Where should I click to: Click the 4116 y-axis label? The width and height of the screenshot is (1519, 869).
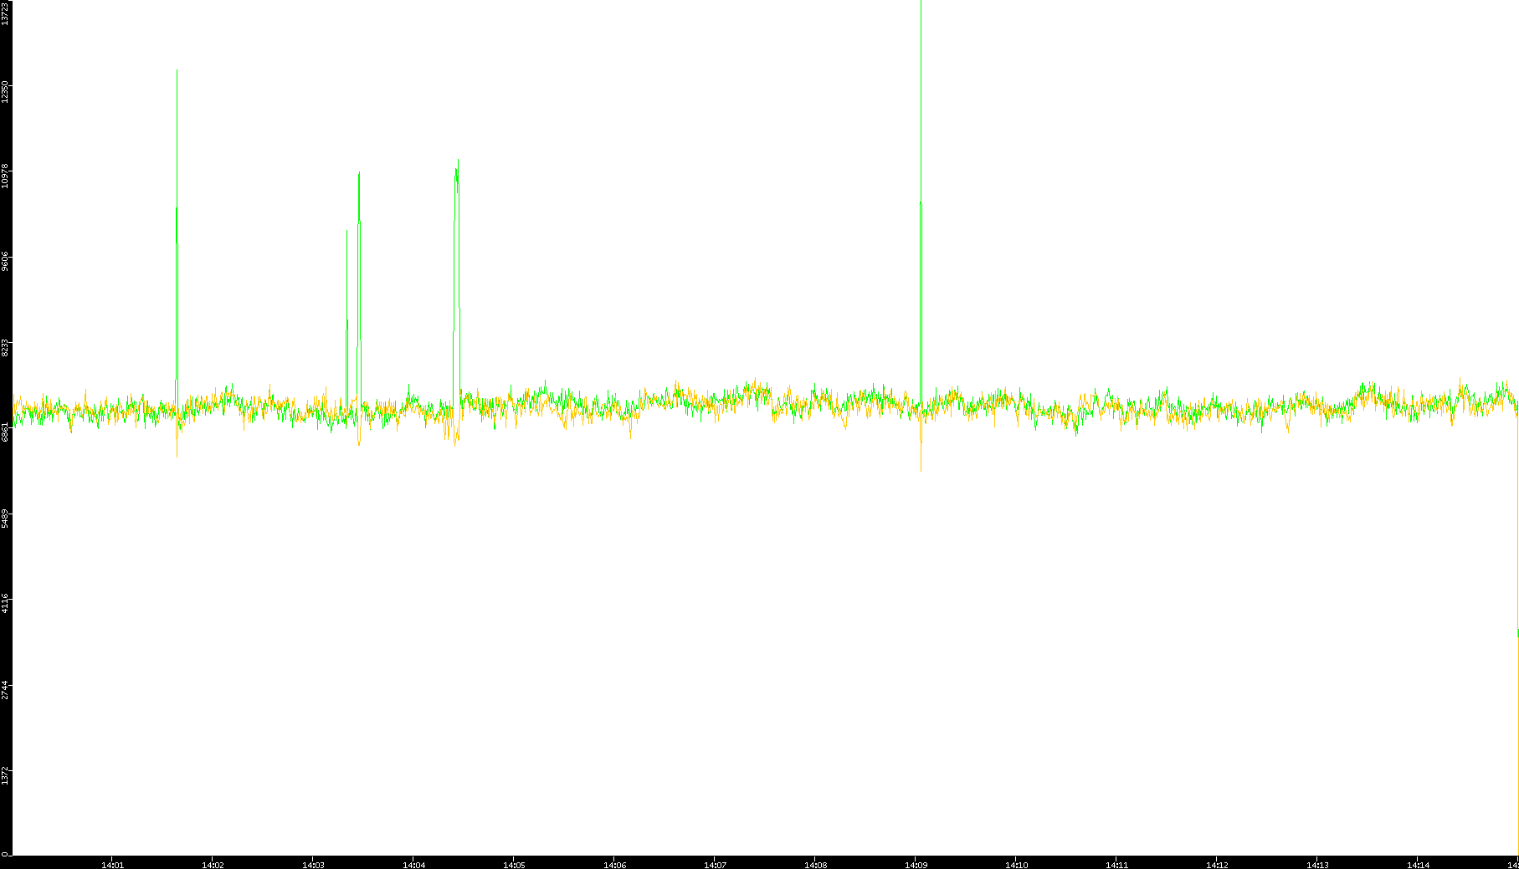(x=6, y=604)
